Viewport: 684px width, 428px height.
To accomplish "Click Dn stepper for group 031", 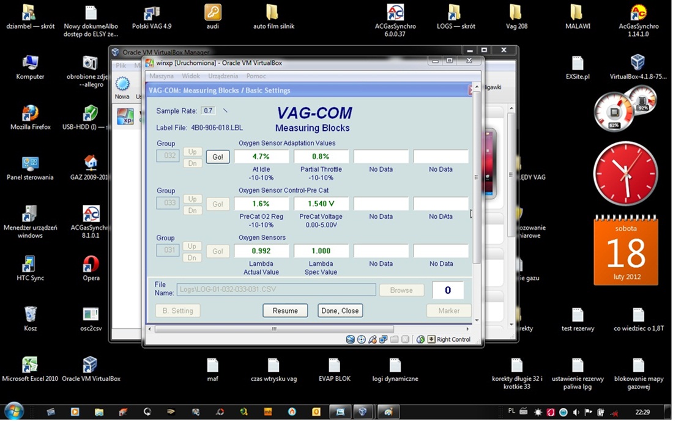I will 192,257.
